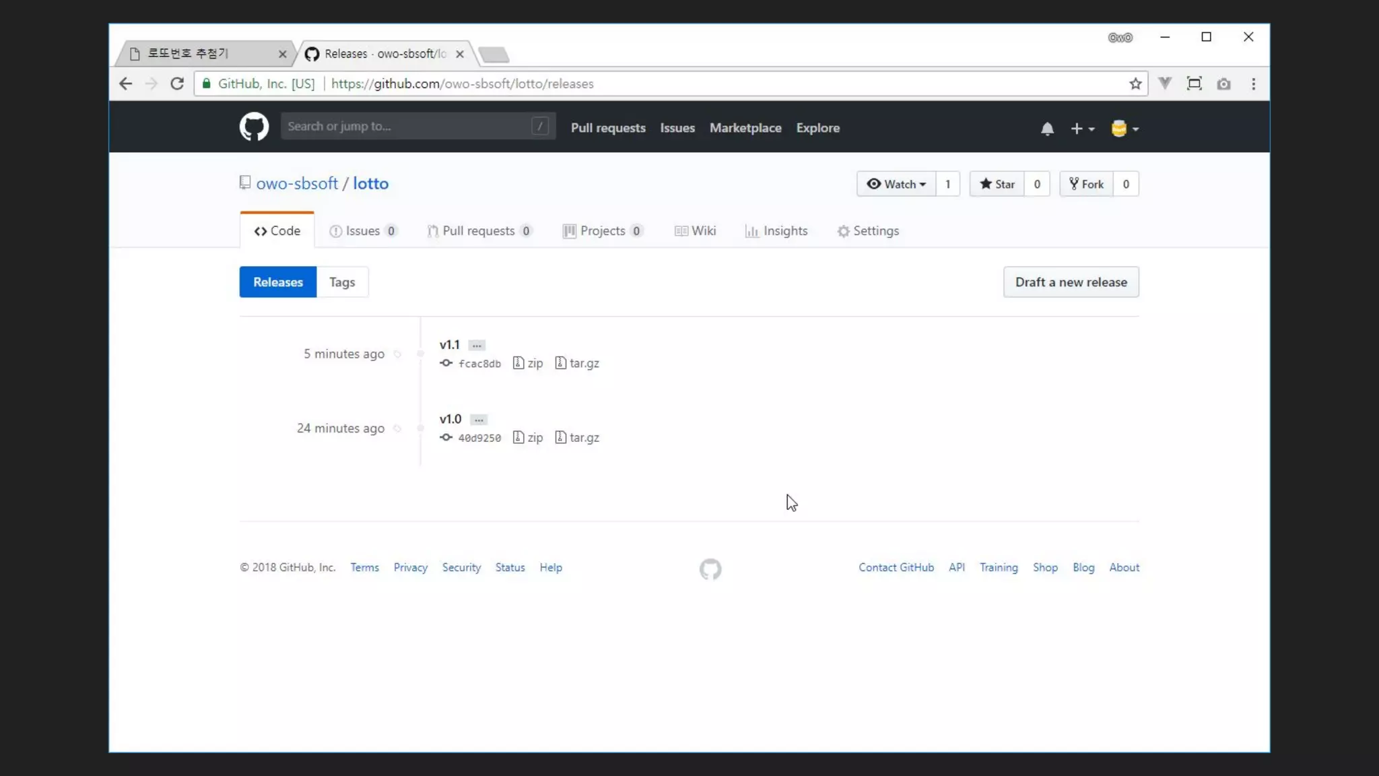Switch to the Tags tab
Screen dimensions: 1379x776
pyautogui.click(x=342, y=282)
